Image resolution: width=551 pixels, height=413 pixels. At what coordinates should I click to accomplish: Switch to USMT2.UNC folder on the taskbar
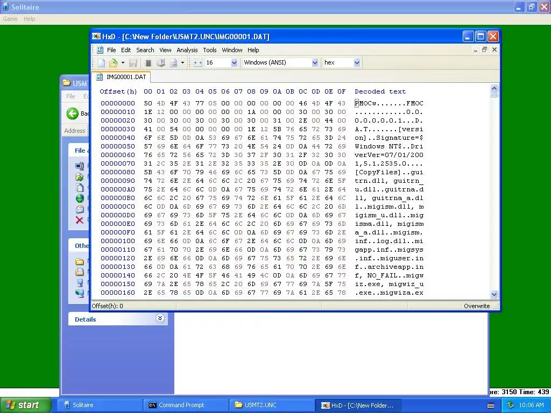point(272,405)
